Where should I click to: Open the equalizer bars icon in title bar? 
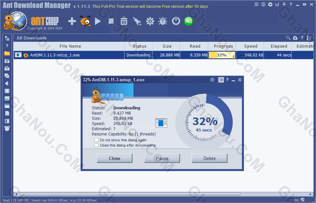pyautogui.click(x=277, y=5)
